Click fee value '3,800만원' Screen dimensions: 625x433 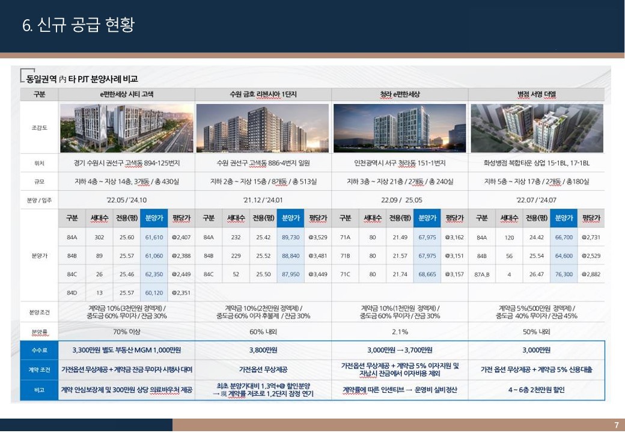263,350
